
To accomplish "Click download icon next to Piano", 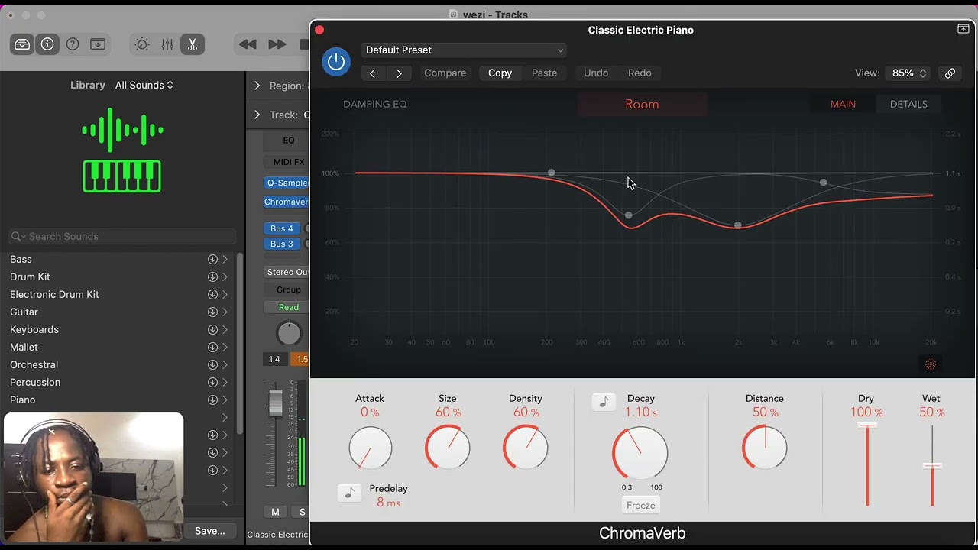I will point(212,400).
